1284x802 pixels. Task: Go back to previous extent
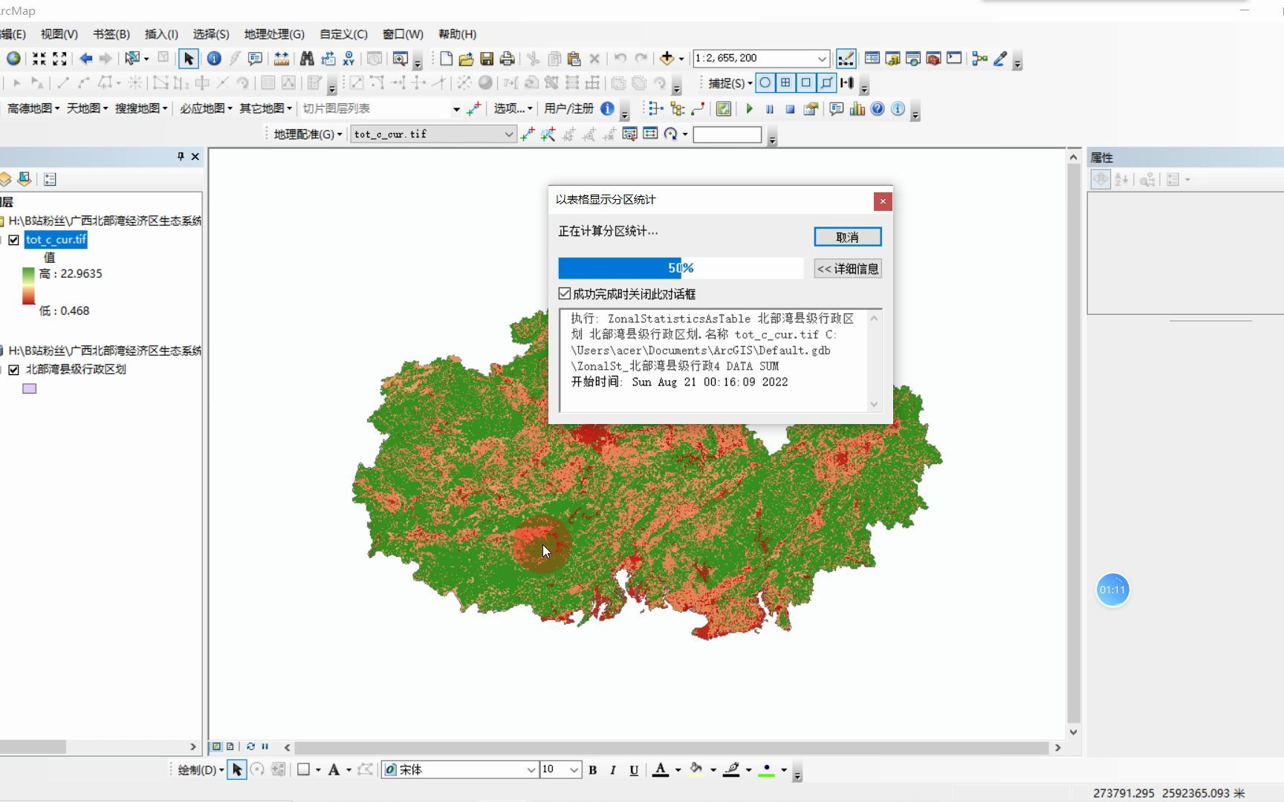(x=86, y=59)
